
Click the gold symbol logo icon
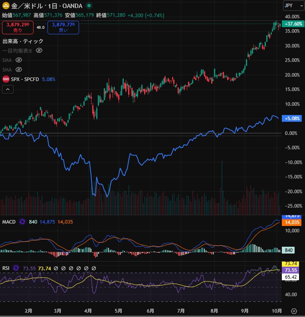click(6, 6)
